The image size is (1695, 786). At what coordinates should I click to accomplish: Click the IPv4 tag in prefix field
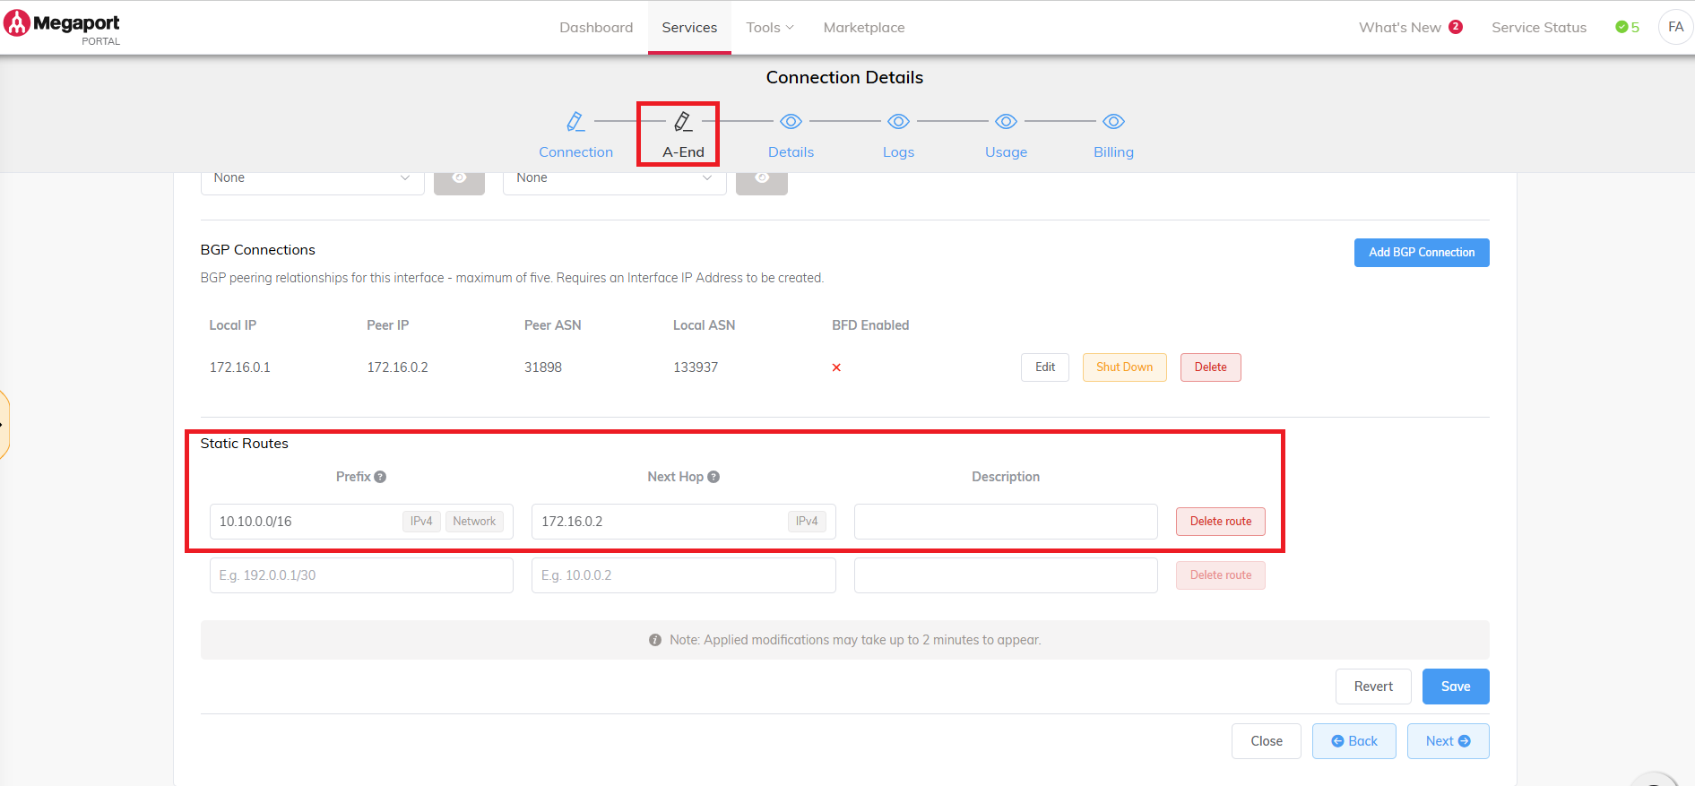click(x=421, y=522)
